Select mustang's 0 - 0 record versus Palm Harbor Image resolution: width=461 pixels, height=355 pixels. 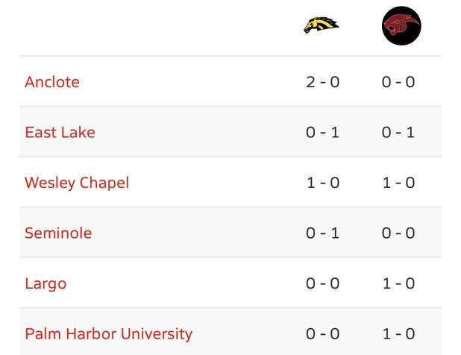tap(322, 334)
